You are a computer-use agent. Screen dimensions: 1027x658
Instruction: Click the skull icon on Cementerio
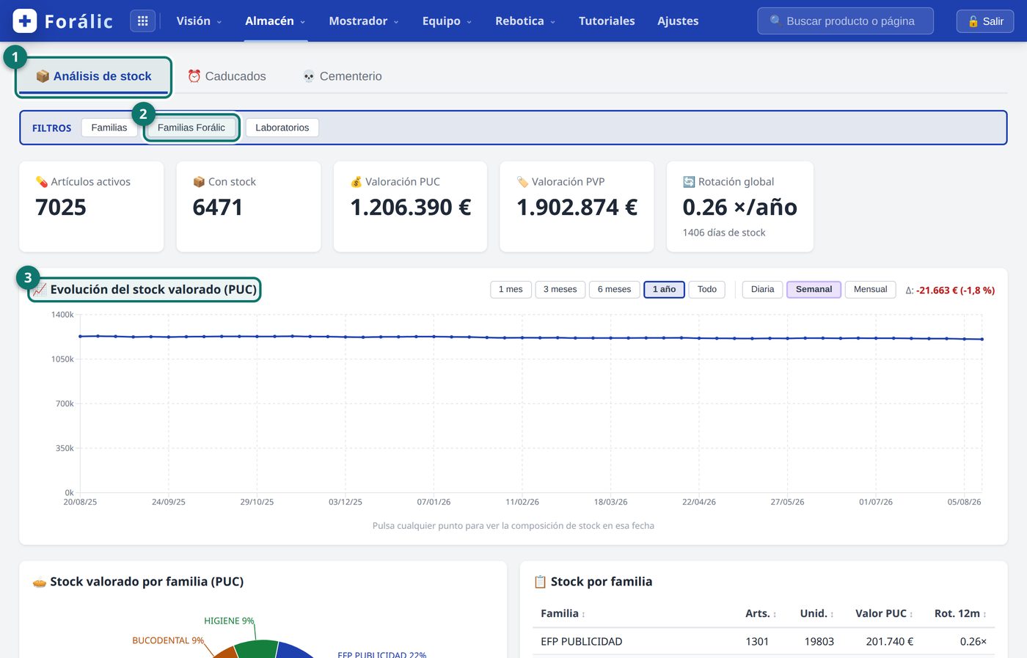pyautogui.click(x=309, y=76)
